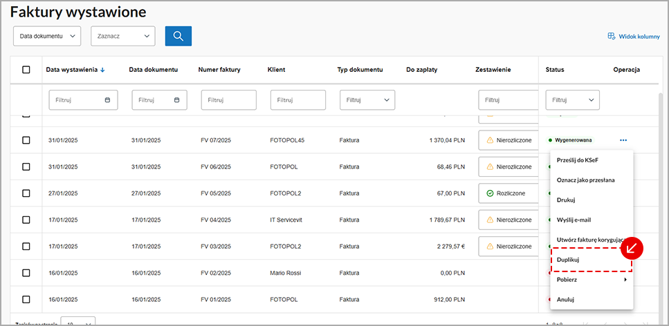Open the Data dokumentu dropdown
This screenshot has width=669, height=326.
47,37
